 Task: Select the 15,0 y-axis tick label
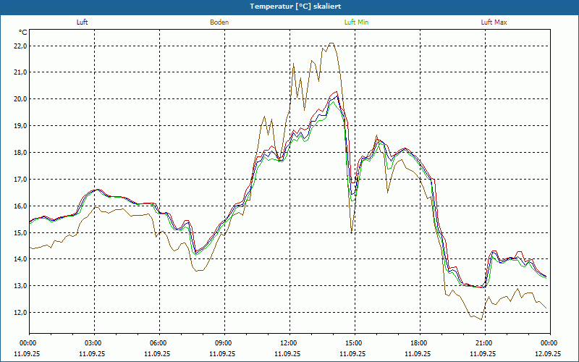tap(20, 232)
